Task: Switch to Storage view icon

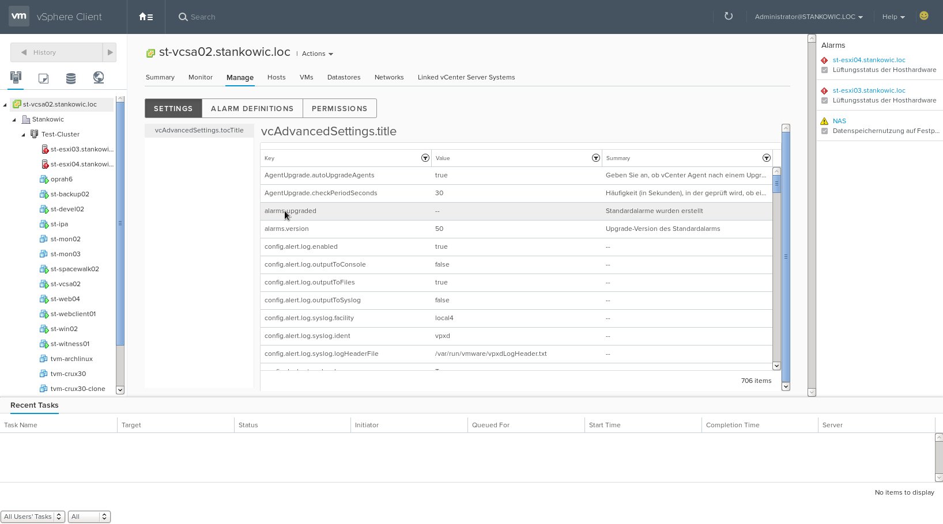Action: (x=71, y=78)
